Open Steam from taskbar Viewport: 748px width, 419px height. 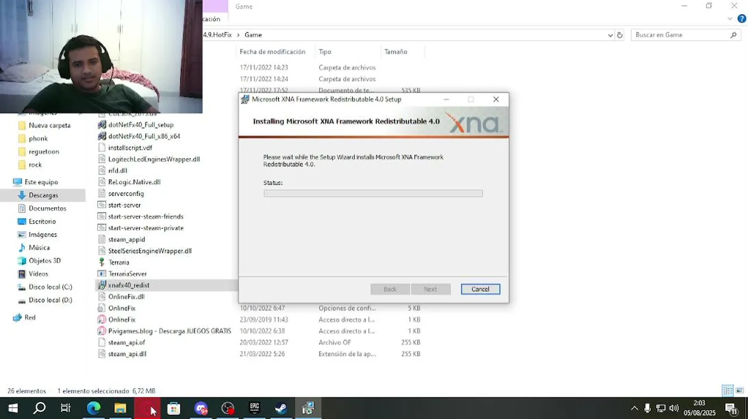pos(281,409)
